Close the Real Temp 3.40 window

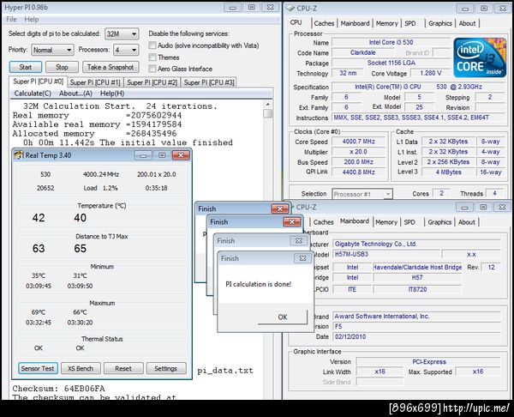coord(181,155)
